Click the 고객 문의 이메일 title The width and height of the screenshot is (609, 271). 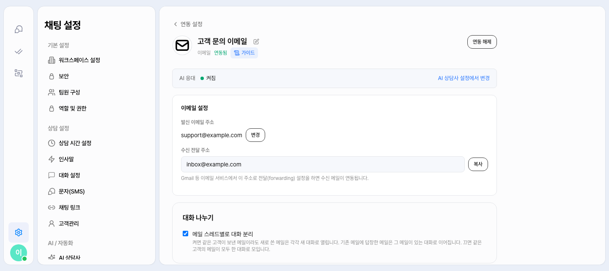click(222, 41)
